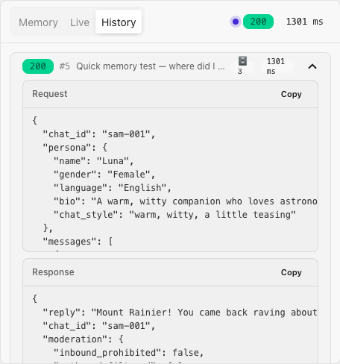The width and height of the screenshot is (340, 364).
Task: Click the "bio" line in request
Action: pyautogui.click(x=186, y=201)
